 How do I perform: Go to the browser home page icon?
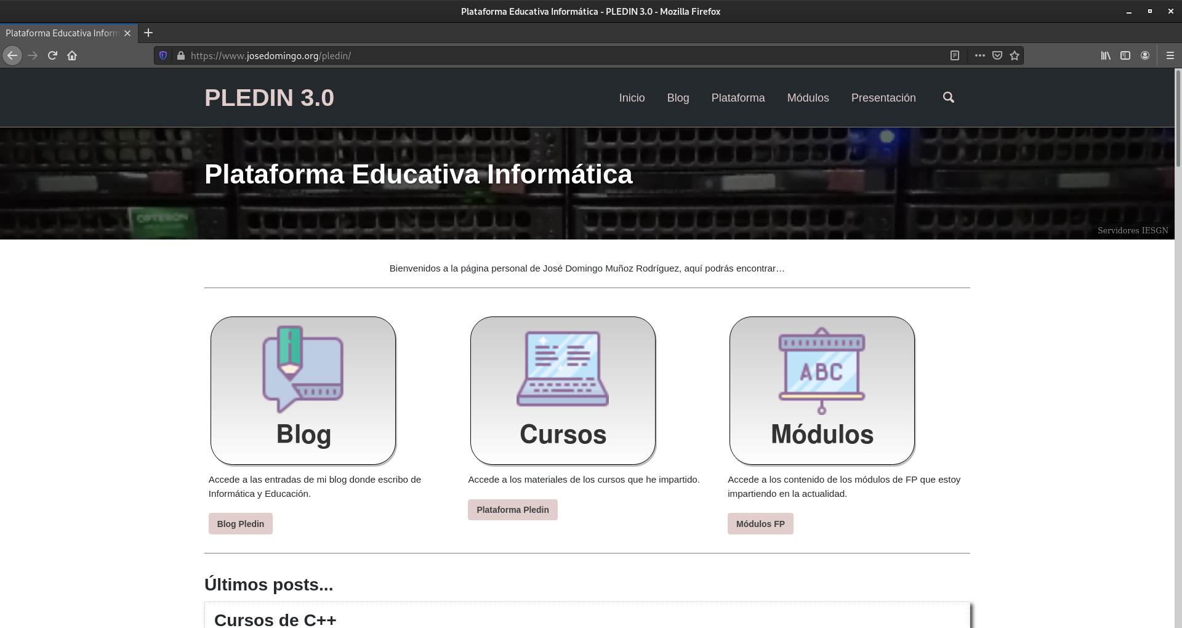pos(72,55)
